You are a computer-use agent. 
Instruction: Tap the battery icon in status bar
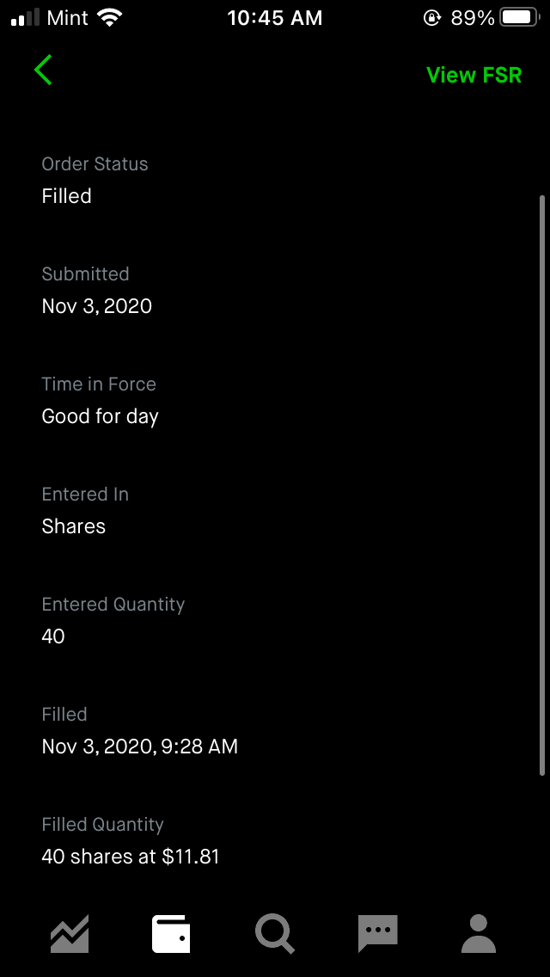click(x=518, y=18)
